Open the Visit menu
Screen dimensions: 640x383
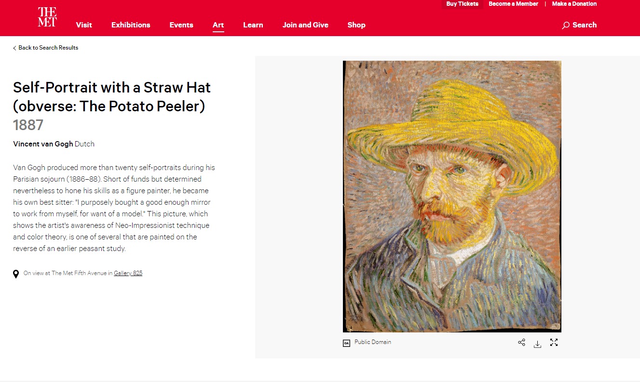tap(84, 25)
